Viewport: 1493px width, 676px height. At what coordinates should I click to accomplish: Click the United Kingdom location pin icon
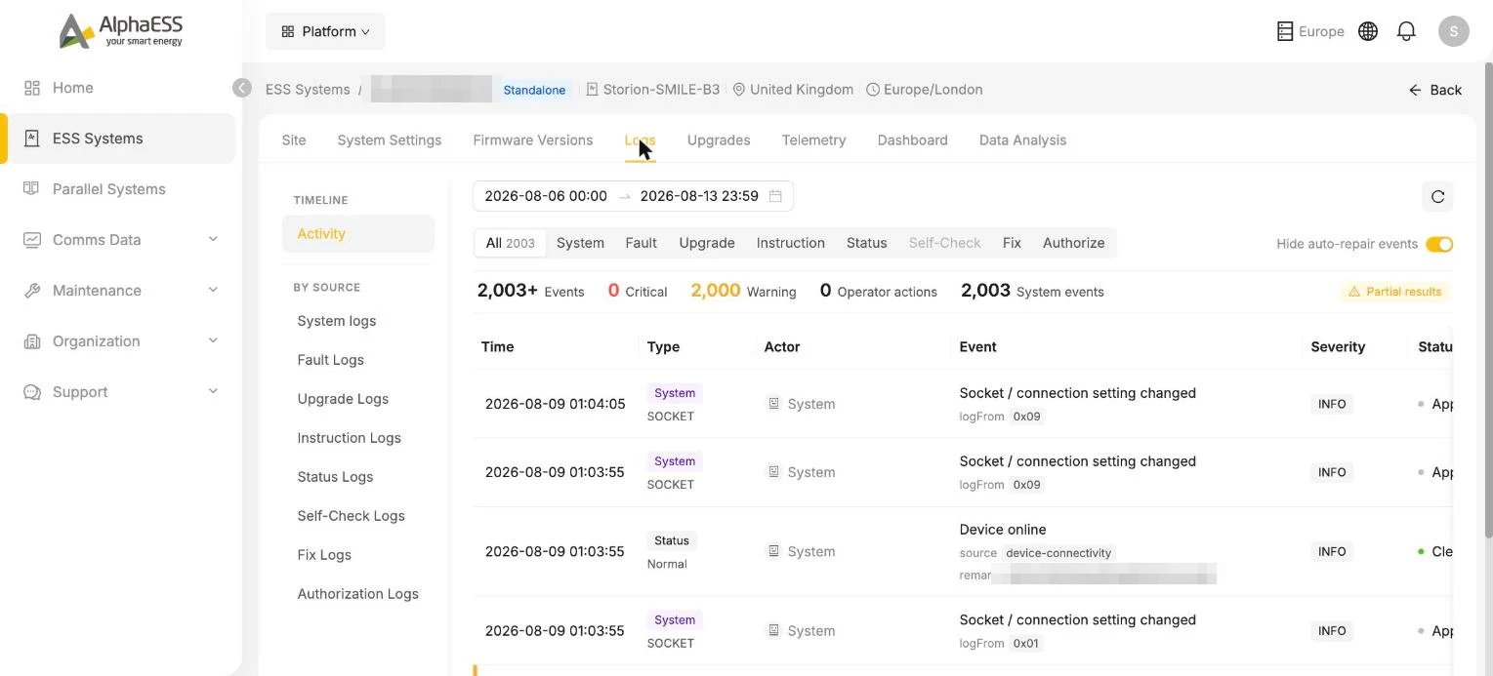[739, 90]
